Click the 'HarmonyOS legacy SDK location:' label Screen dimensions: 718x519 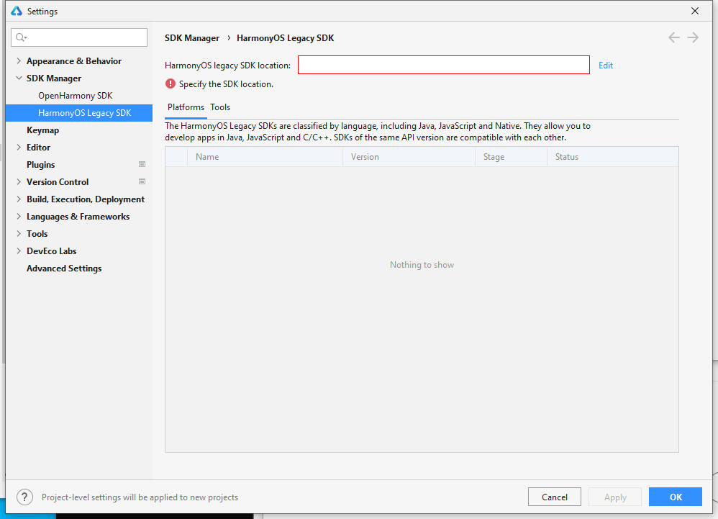tap(227, 66)
